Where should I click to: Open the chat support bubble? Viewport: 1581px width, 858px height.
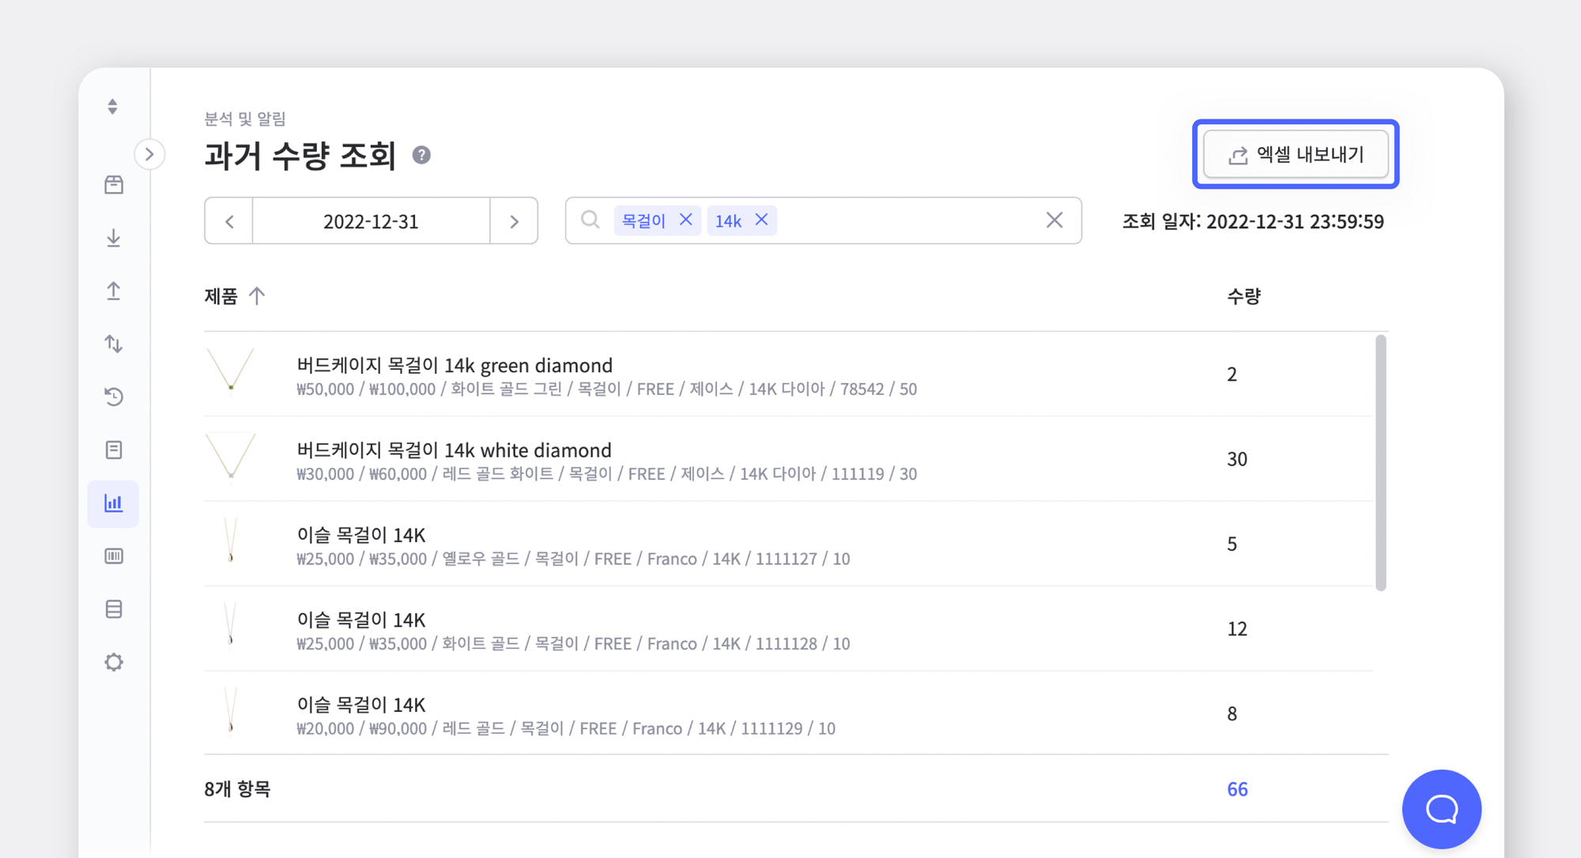tap(1442, 809)
